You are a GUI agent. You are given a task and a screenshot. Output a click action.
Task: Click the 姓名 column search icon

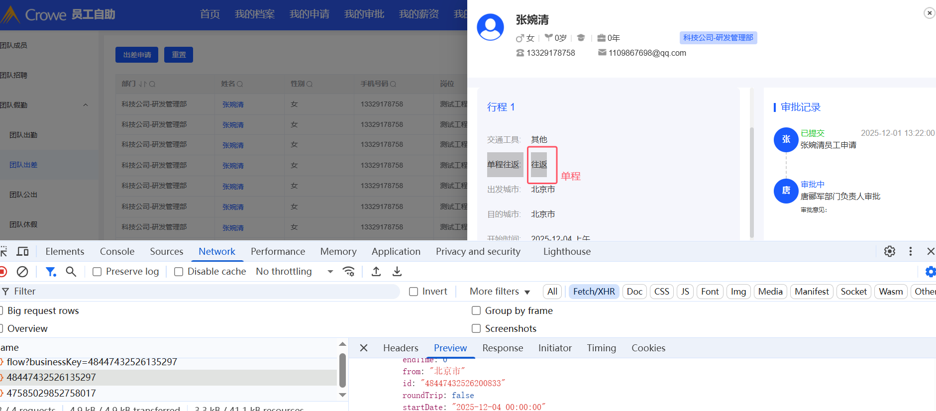(240, 84)
